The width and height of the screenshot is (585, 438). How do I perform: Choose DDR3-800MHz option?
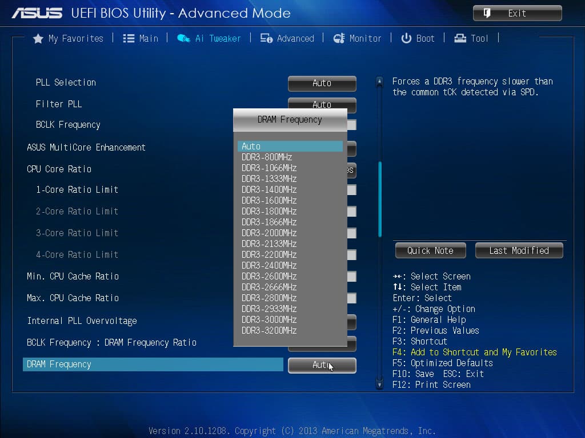tap(290, 157)
